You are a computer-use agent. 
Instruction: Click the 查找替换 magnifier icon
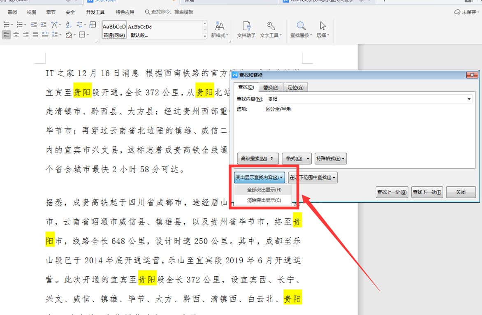[301, 26]
